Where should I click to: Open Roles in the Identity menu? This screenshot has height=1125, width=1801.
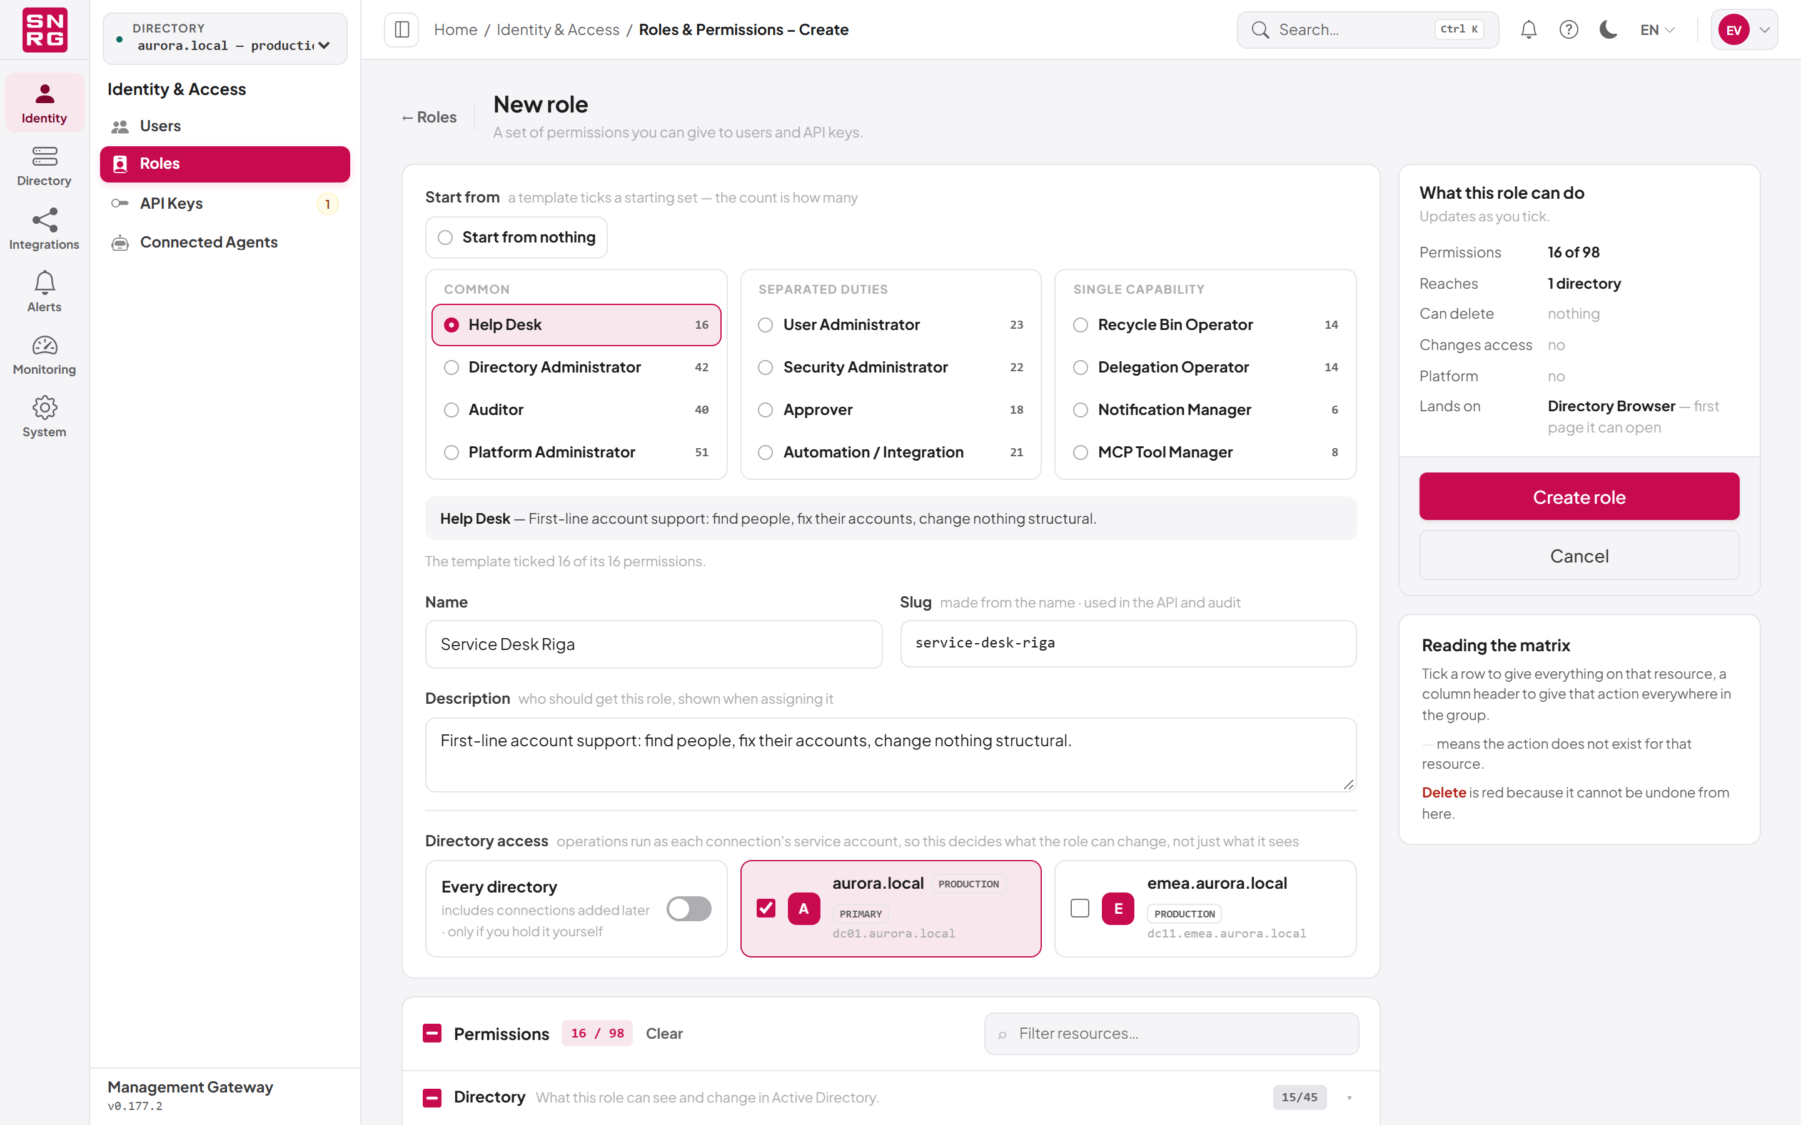click(224, 164)
